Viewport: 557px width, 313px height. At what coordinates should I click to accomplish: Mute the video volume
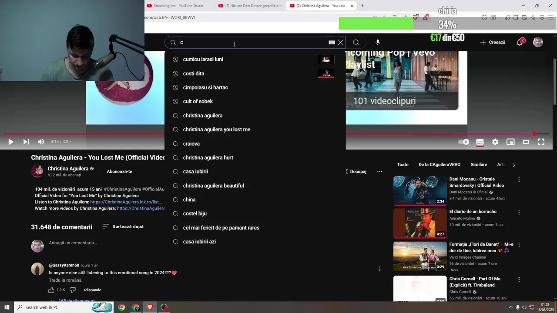[x=41, y=142]
